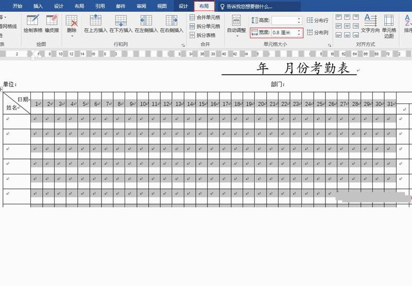Click the table header cell for day 15
The width and height of the screenshot is (412, 286).
point(201,104)
